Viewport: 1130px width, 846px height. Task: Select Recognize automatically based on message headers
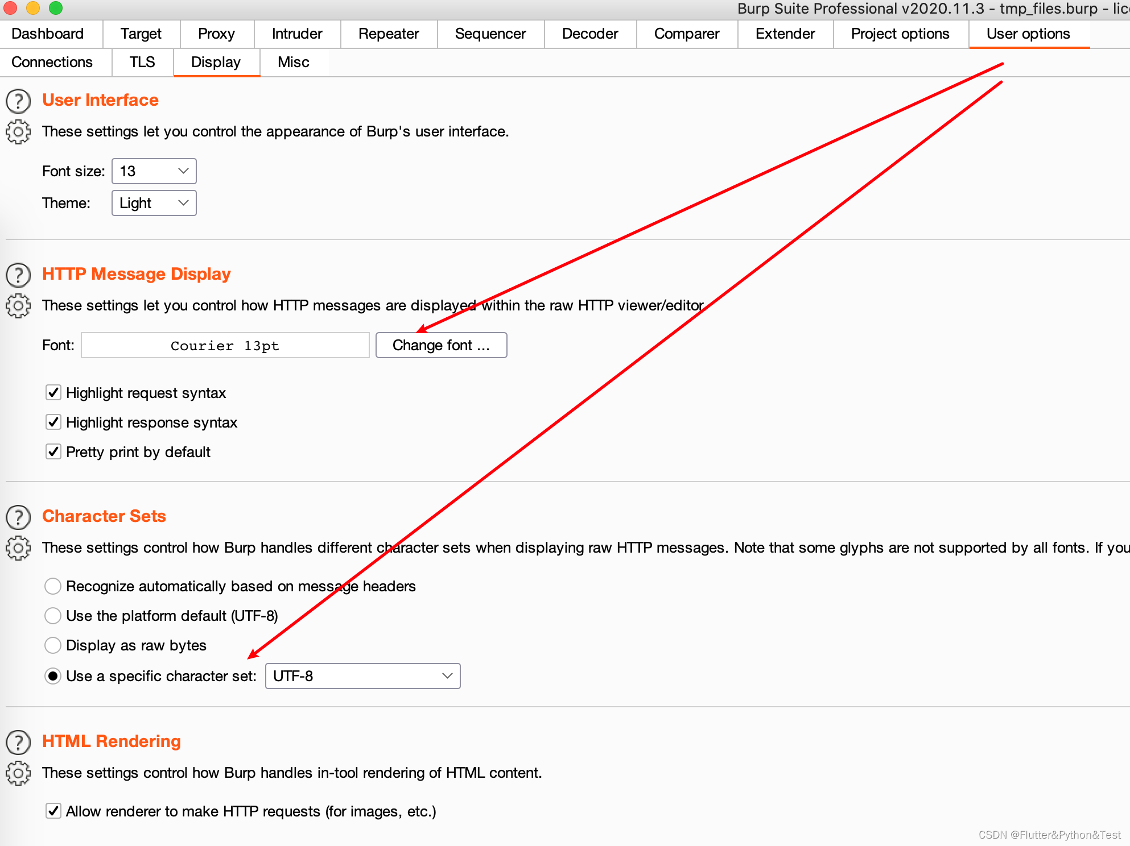click(53, 586)
